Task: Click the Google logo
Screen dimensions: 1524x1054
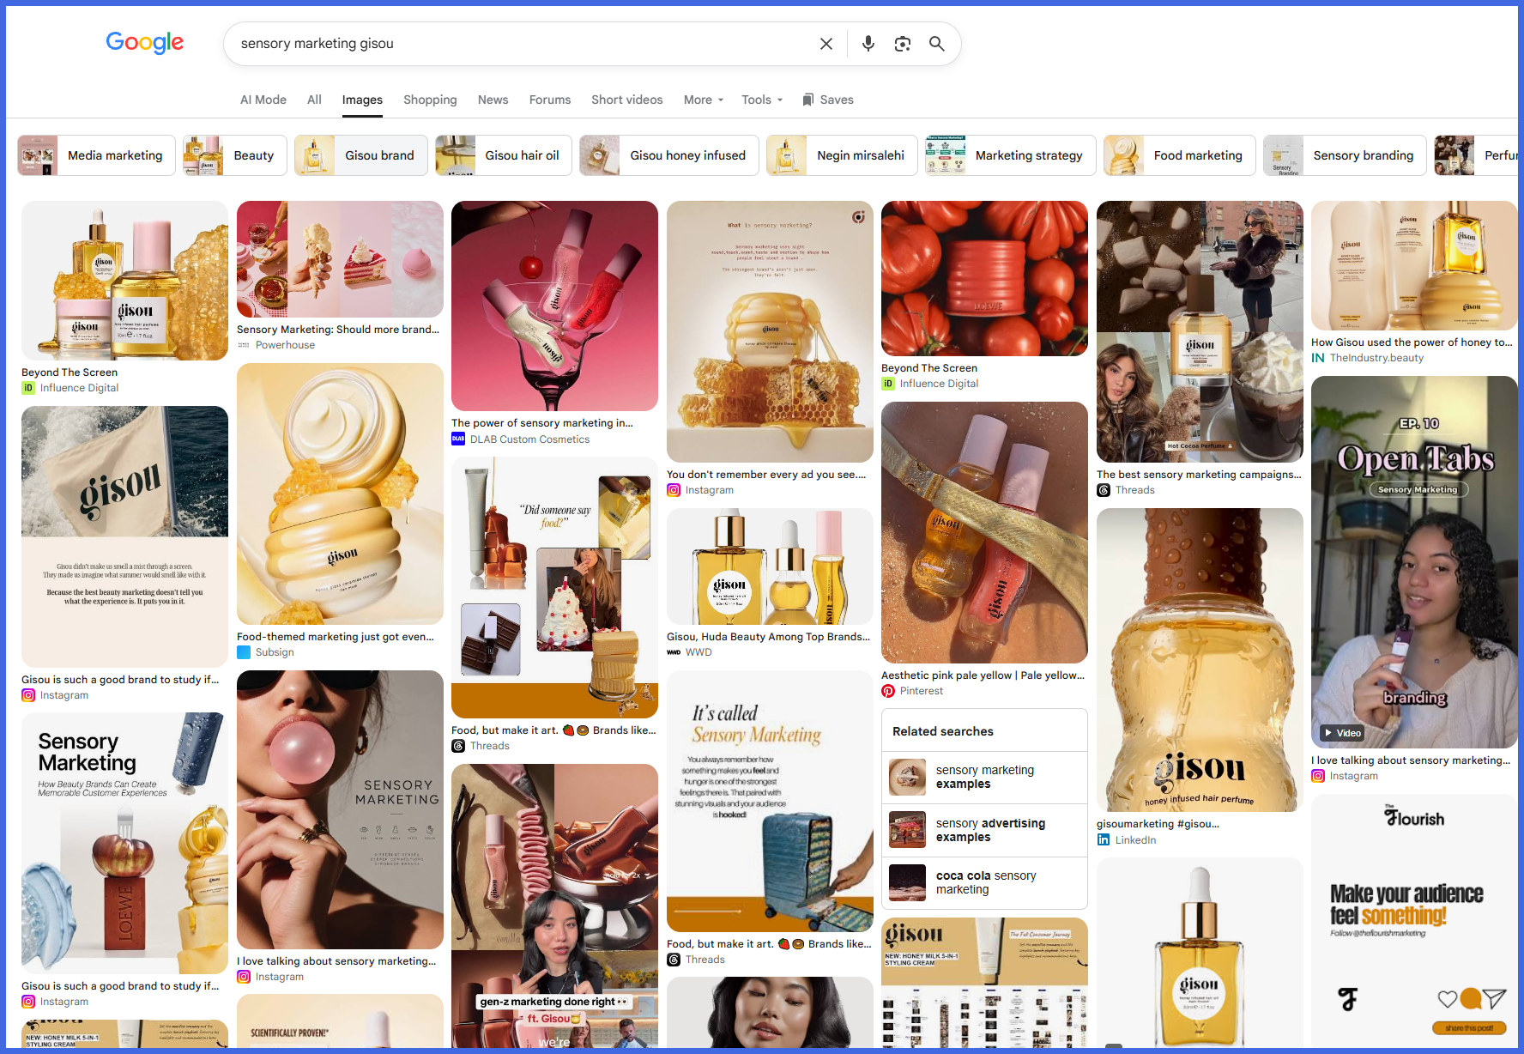Action: coord(144,43)
